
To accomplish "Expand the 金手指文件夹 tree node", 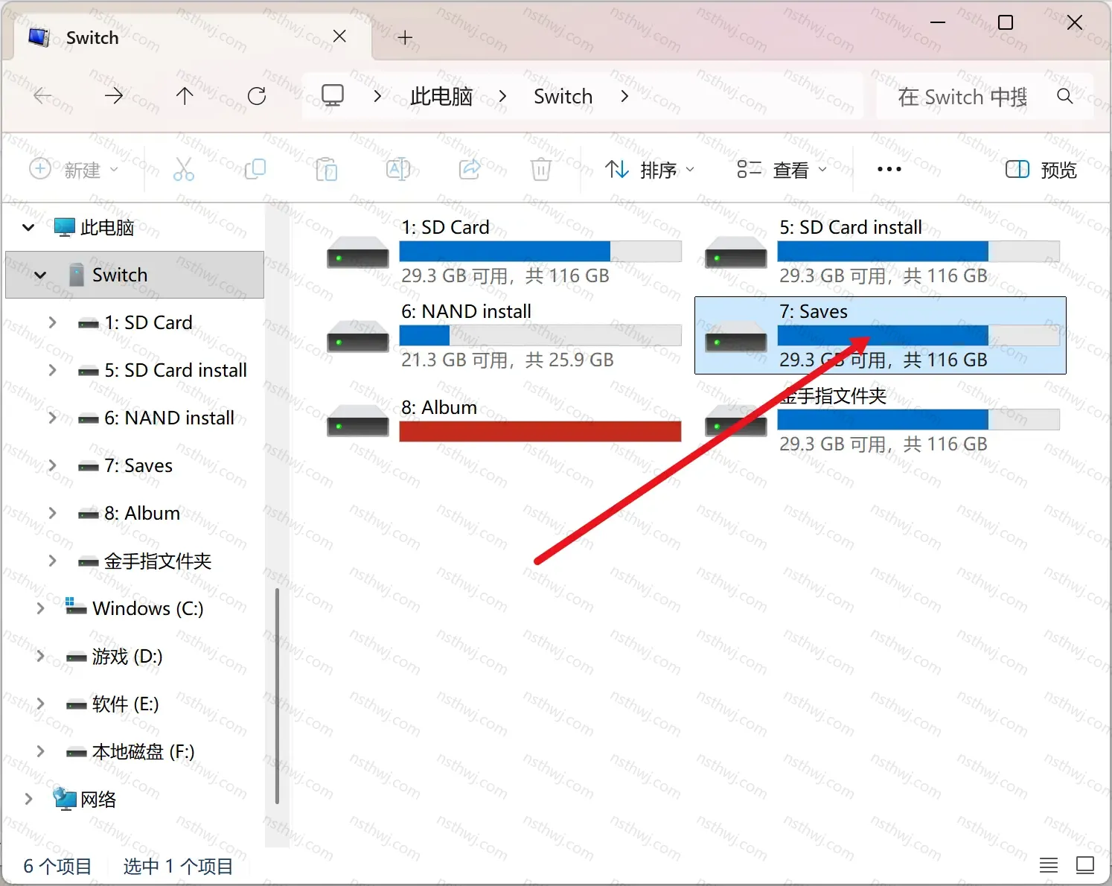I will [x=52, y=561].
